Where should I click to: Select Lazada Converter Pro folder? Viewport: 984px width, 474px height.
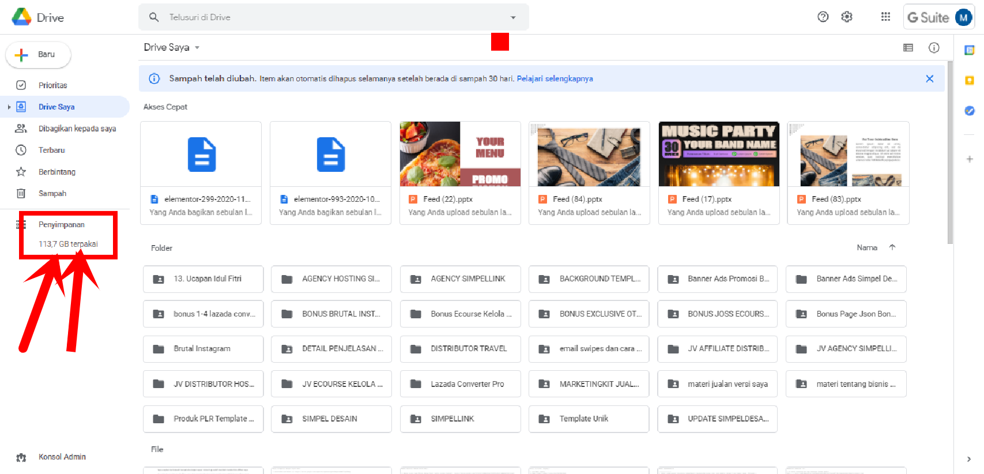461,384
